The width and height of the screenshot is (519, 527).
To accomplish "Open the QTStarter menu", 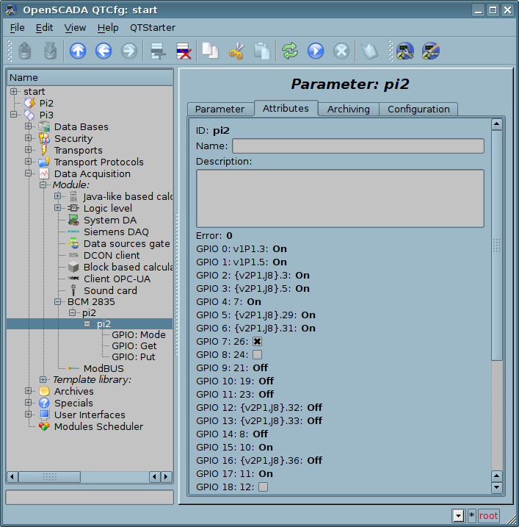I will pyautogui.click(x=153, y=27).
